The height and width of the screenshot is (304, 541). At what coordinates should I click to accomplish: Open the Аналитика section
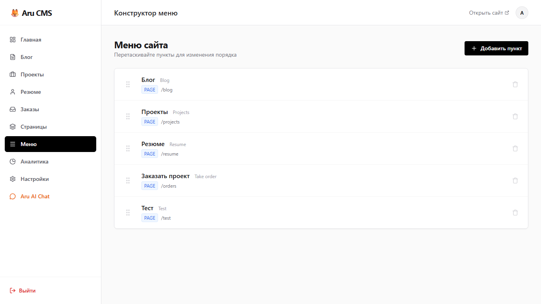click(x=34, y=161)
